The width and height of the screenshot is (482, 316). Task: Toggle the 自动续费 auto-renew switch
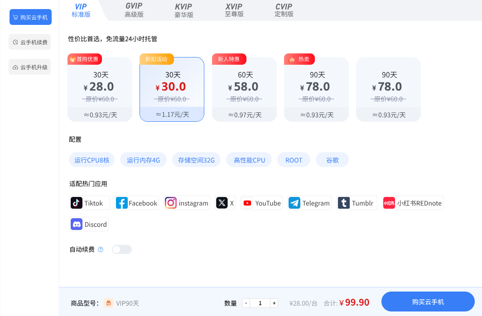click(x=122, y=249)
